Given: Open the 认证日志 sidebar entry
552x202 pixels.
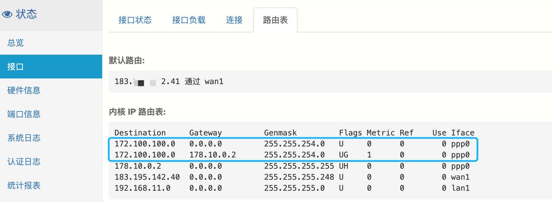Looking at the screenshot, I should tap(24, 162).
